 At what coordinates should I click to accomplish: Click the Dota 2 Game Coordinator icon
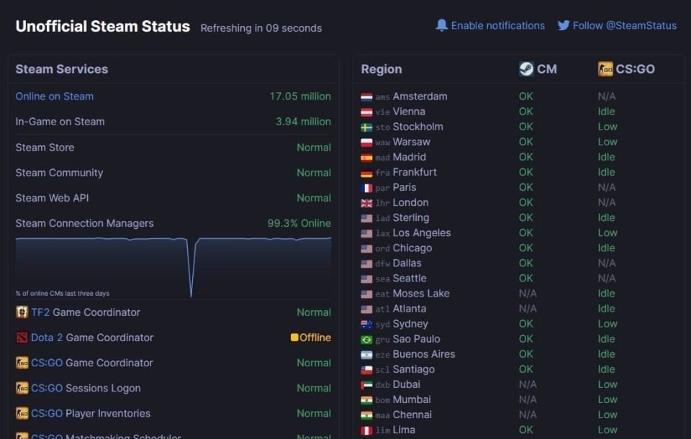(x=22, y=338)
